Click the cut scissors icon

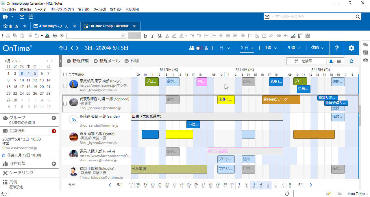pos(8,36)
